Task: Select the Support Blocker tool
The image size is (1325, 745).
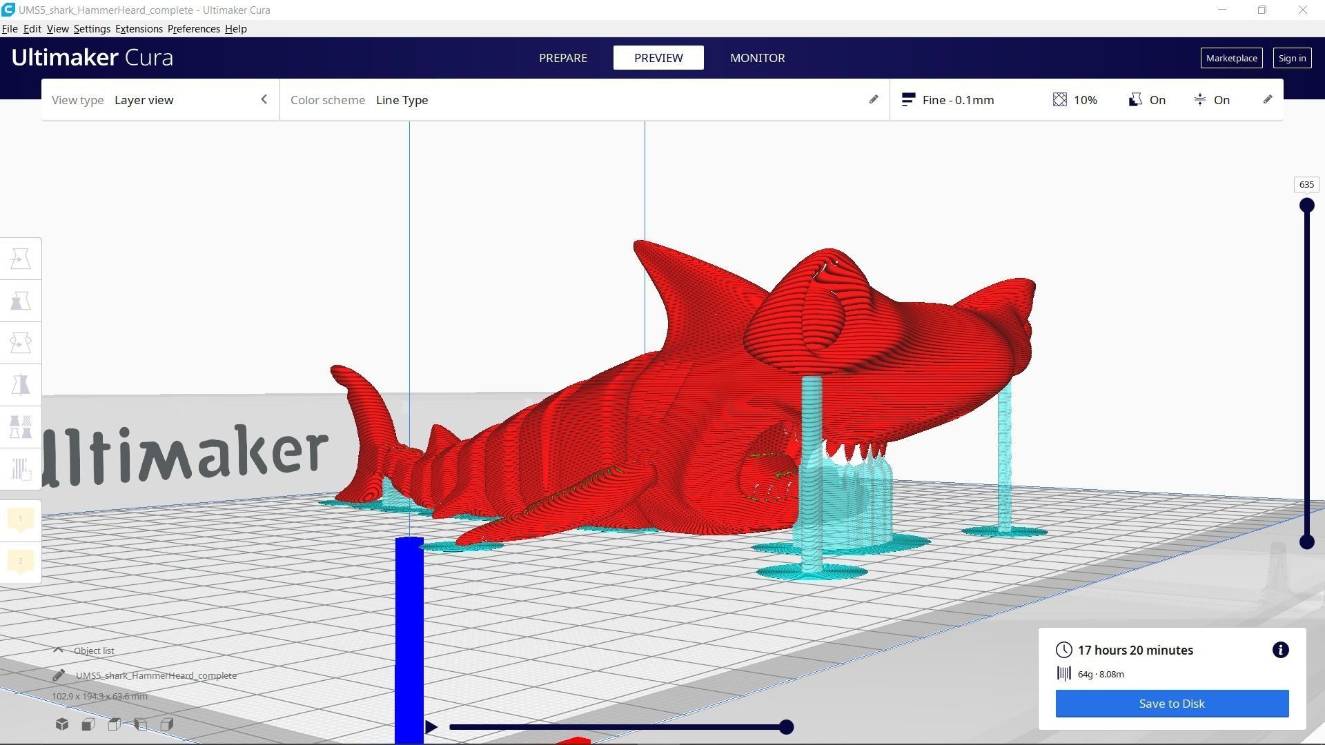Action: pyautogui.click(x=21, y=469)
